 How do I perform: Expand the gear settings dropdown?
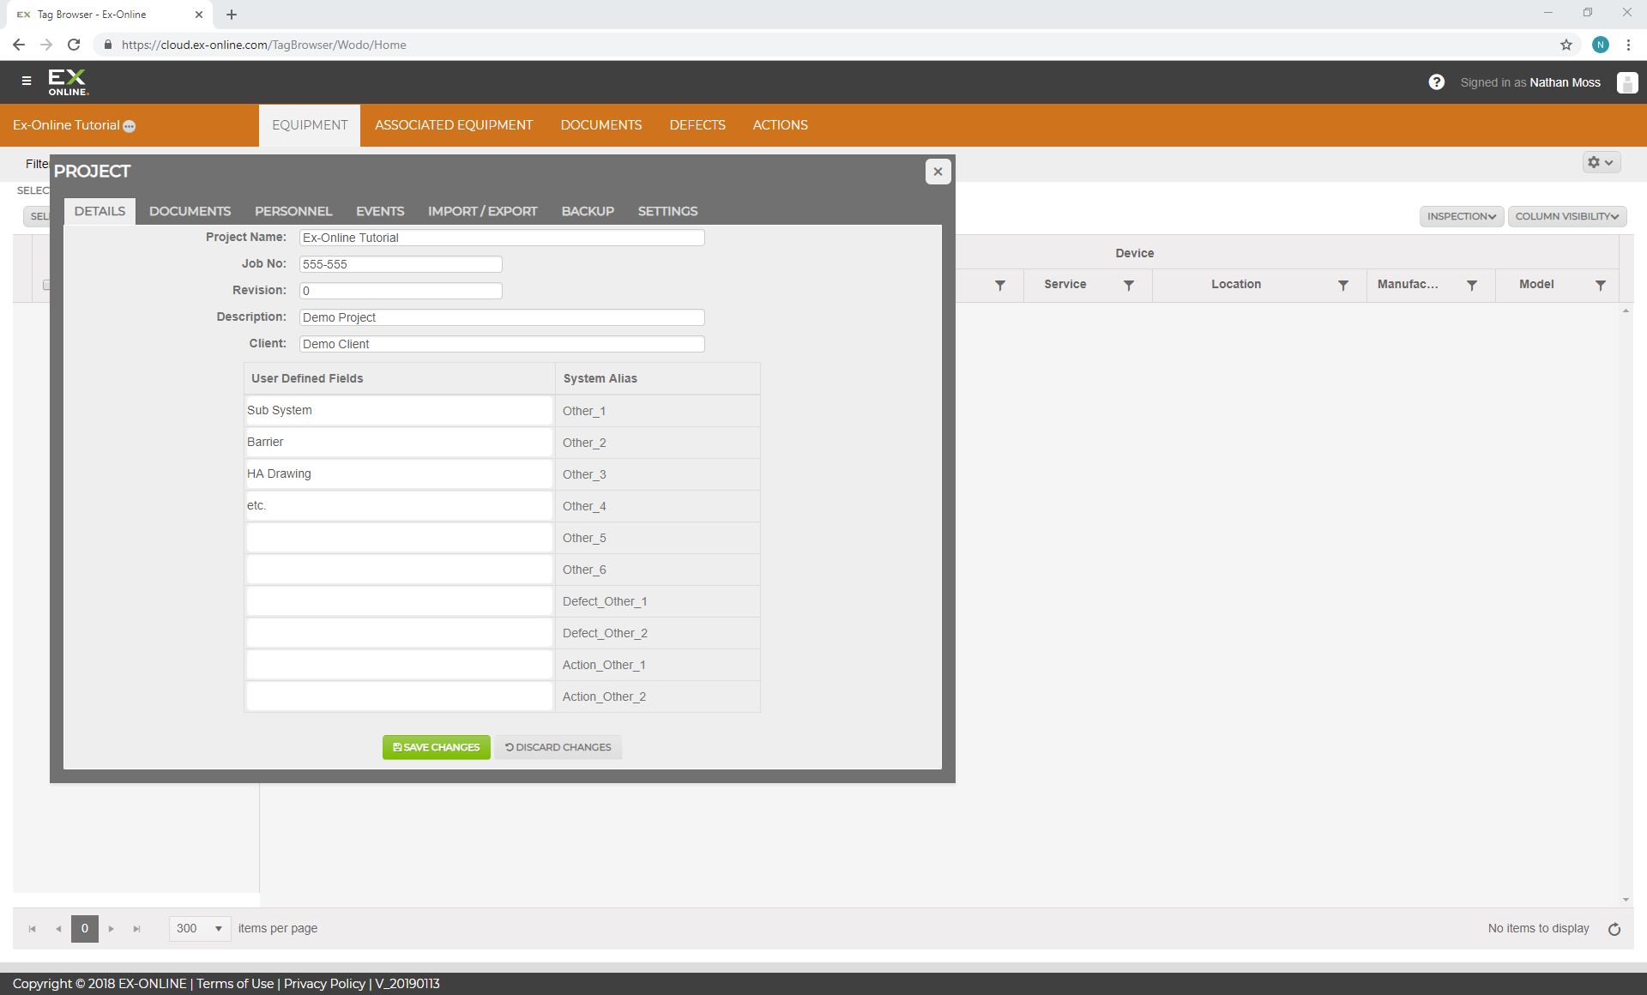point(1601,162)
